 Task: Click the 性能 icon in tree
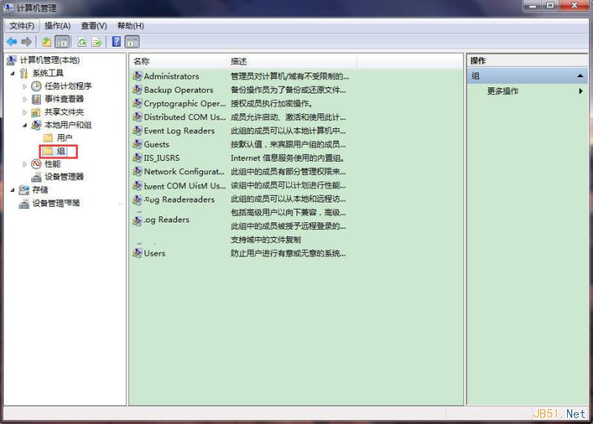click(x=36, y=164)
